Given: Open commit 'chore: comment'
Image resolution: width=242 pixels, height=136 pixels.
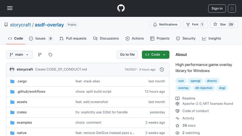Looking at the screenshot, I should pyautogui.click(x=88, y=123).
